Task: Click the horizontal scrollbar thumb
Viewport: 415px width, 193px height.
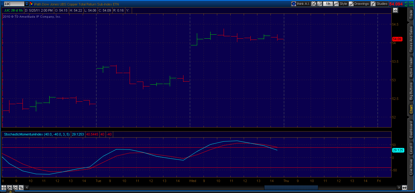Action: coord(291,188)
